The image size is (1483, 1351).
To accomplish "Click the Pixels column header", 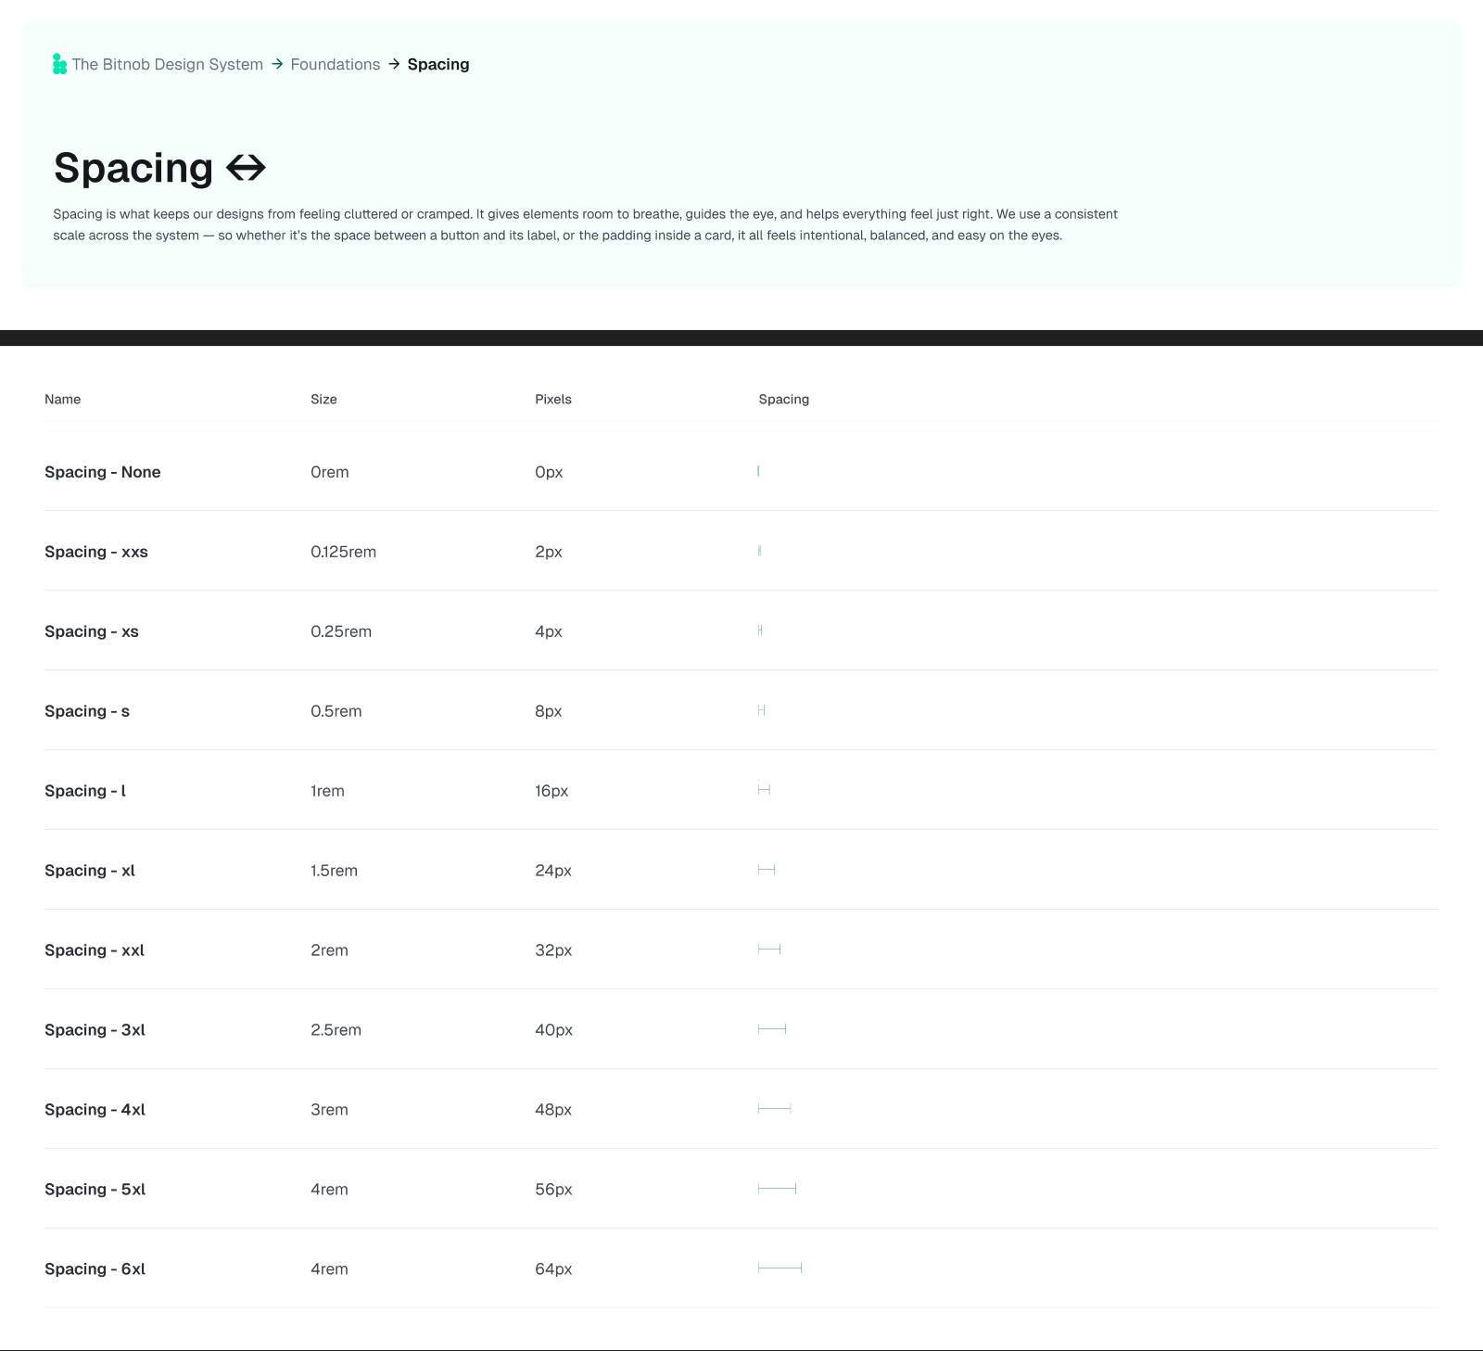I will [x=553, y=400].
